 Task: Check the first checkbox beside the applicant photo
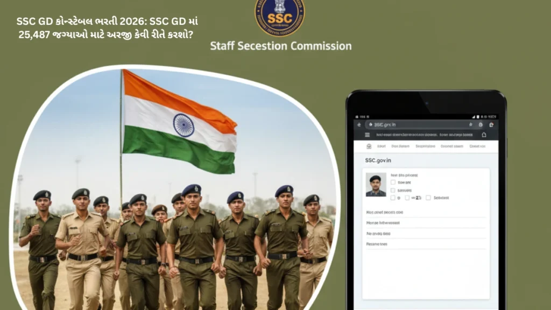click(393, 182)
